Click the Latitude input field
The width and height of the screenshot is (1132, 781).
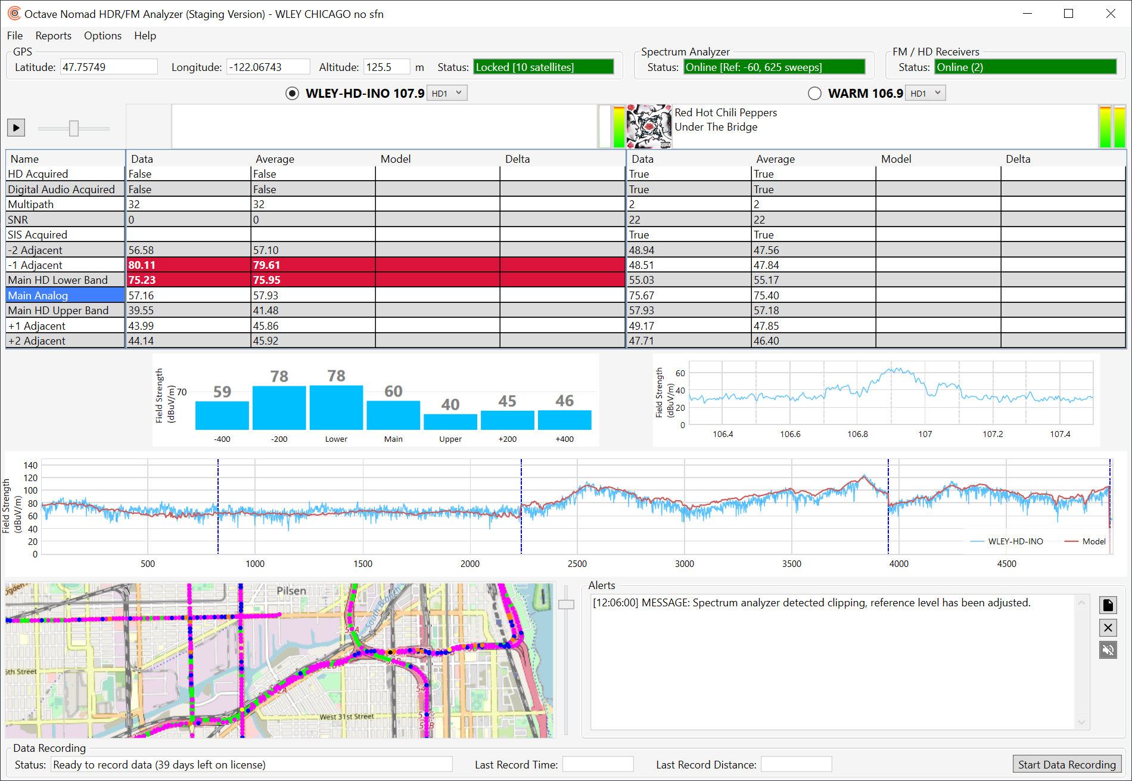[109, 67]
